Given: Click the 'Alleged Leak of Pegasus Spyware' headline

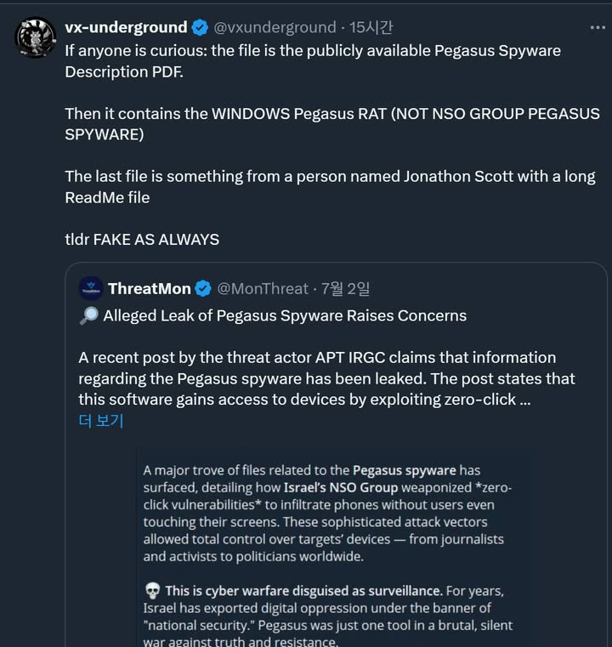Looking at the screenshot, I should tap(285, 316).
